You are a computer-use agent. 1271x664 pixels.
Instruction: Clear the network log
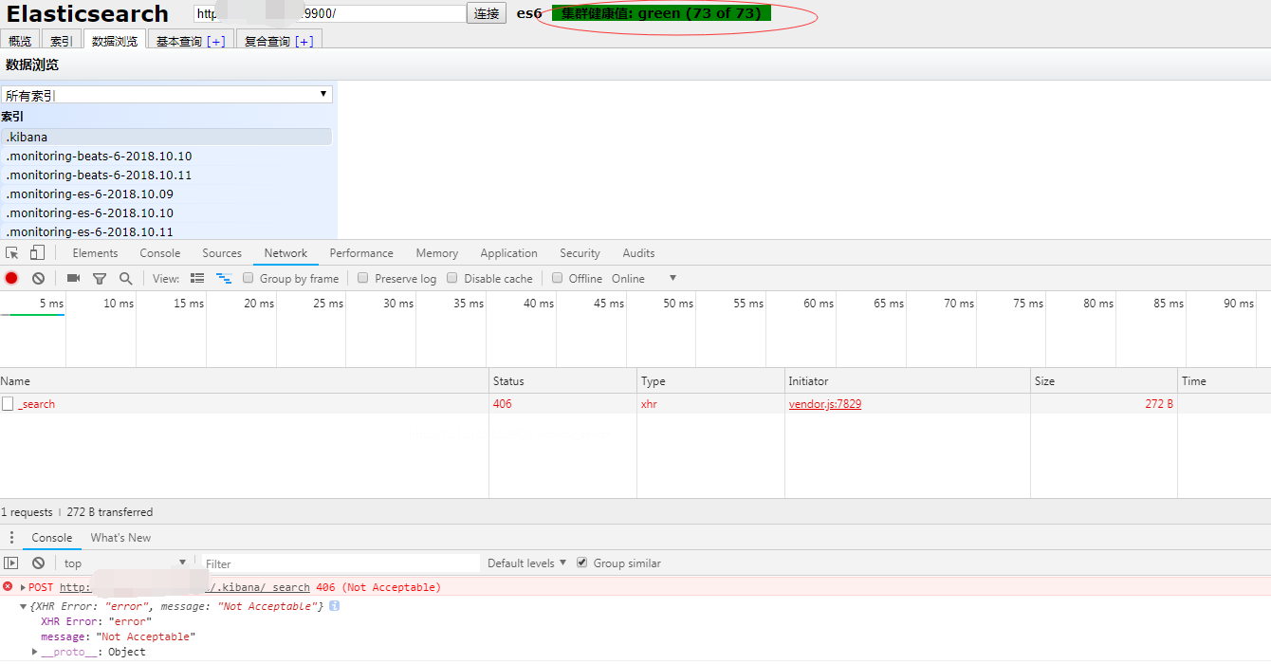(38, 278)
